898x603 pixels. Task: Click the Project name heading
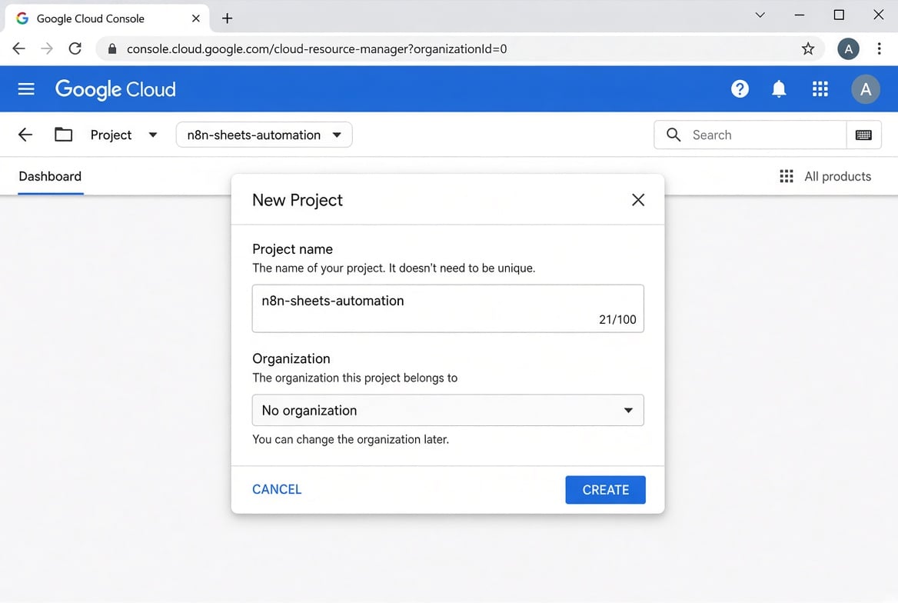coord(292,249)
